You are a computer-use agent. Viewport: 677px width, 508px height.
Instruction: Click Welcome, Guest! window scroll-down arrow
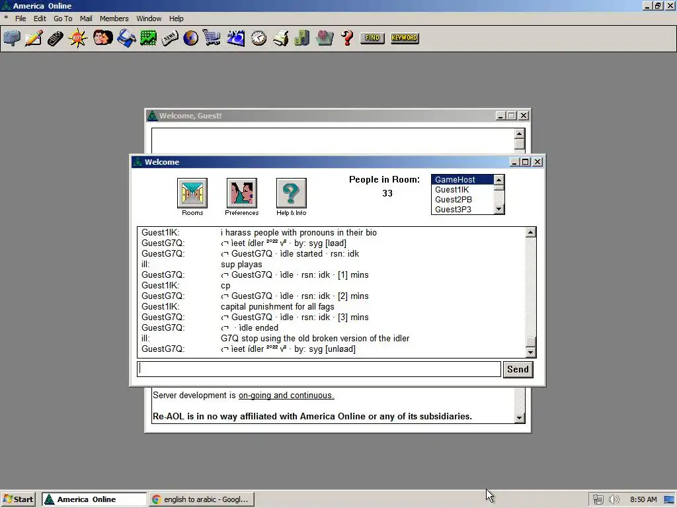coord(520,418)
